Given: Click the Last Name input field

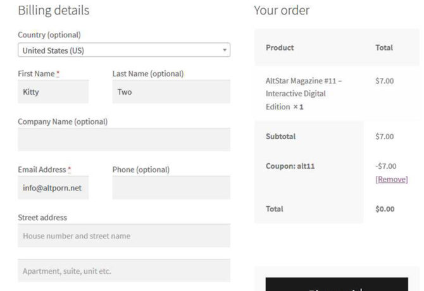Looking at the screenshot, I should 171,92.
